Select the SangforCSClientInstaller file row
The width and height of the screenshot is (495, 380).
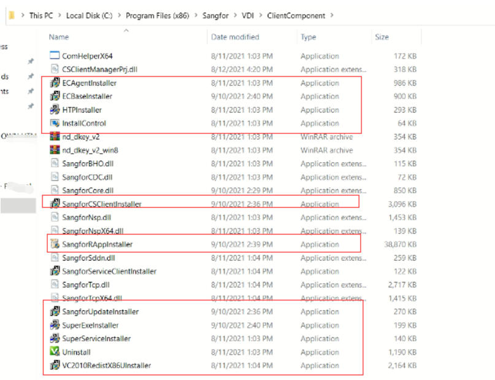(x=102, y=204)
